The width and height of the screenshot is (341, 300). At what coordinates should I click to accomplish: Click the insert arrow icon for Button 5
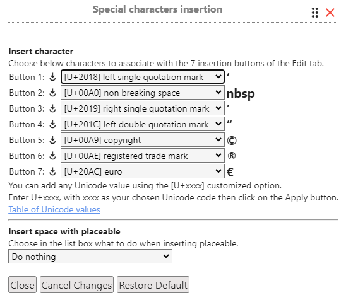click(52, 140)
